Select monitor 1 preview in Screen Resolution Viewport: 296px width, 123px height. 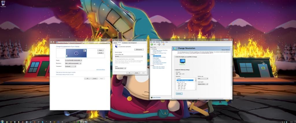click(x=76, y=53)
